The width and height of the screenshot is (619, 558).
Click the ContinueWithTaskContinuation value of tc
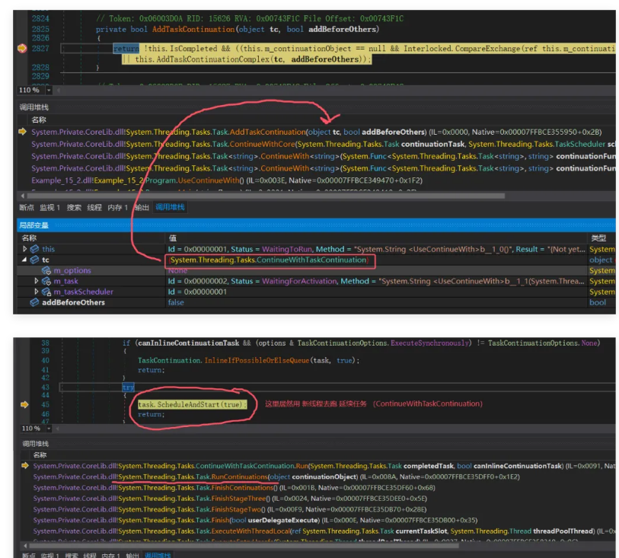pos(270,260)
